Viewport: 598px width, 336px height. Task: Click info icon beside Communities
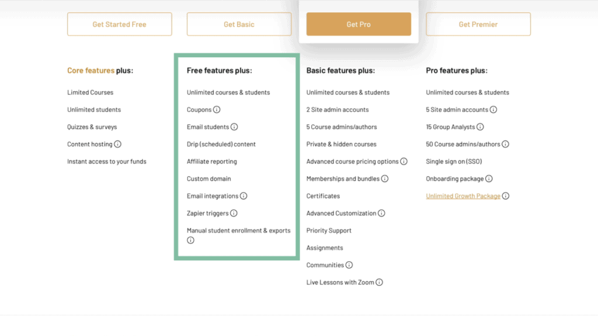(x=349, y=265)
